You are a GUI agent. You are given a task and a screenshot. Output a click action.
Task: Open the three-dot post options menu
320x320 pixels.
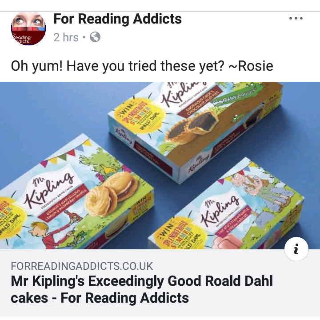click(296, 18)
